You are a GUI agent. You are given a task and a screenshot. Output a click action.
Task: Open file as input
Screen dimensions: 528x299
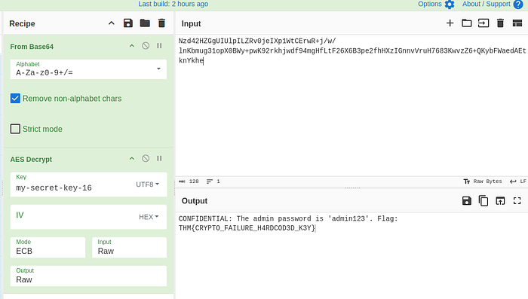click(x=483, y=23)
